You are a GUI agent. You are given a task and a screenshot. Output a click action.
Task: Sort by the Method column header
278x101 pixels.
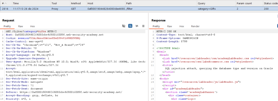[x=78, y=3]
